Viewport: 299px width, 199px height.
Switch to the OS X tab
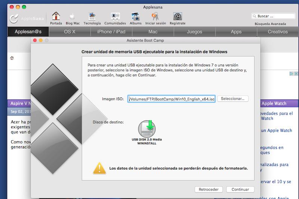(x=70, y=31)
